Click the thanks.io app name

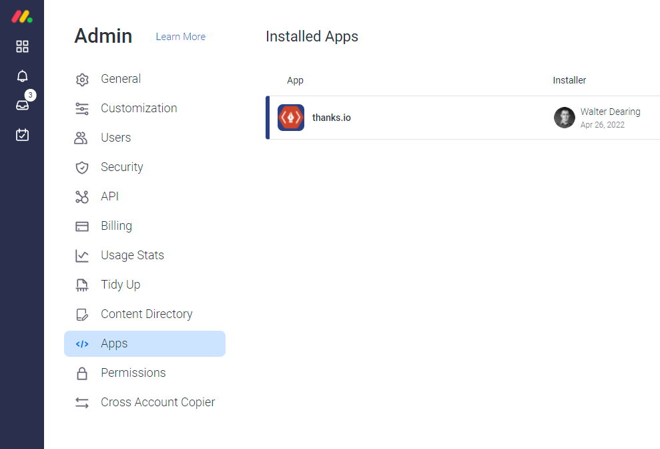(331, 118)
